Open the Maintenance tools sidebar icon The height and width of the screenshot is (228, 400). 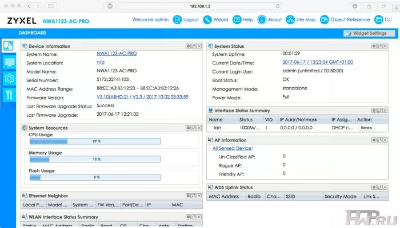[9, 95]
